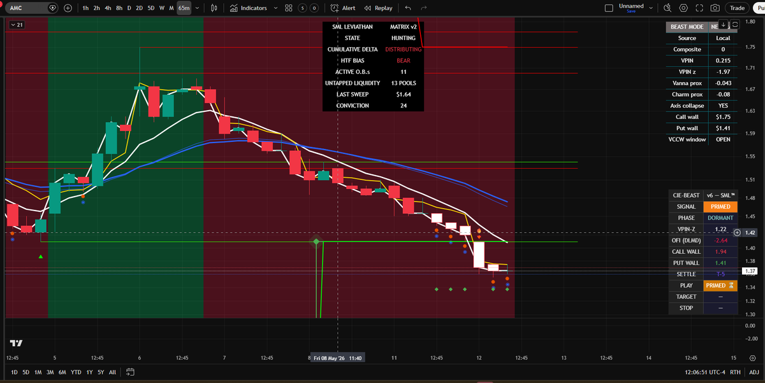Expand the timeframe intervals dropdown arrow
Image resolution: width=765 pixels, height=383 pixels.
[197, 8]
